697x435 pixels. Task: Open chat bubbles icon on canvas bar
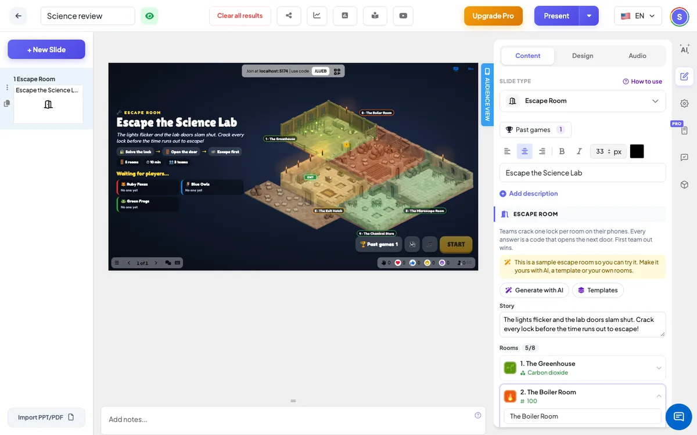pyautogui.click(x=168, y=263)
